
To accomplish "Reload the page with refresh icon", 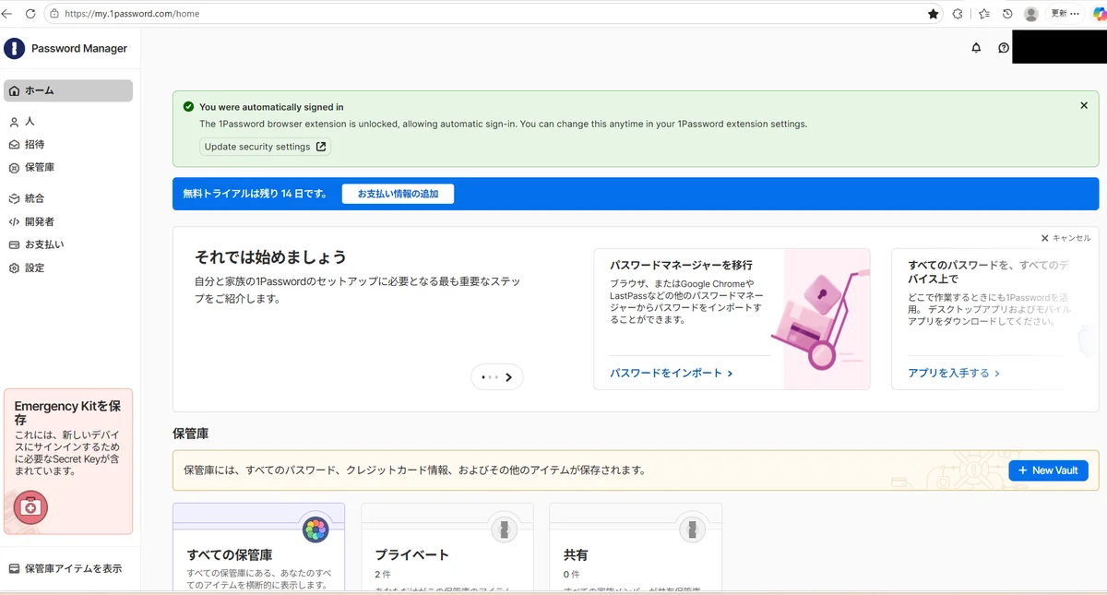I will coord(30,14).
